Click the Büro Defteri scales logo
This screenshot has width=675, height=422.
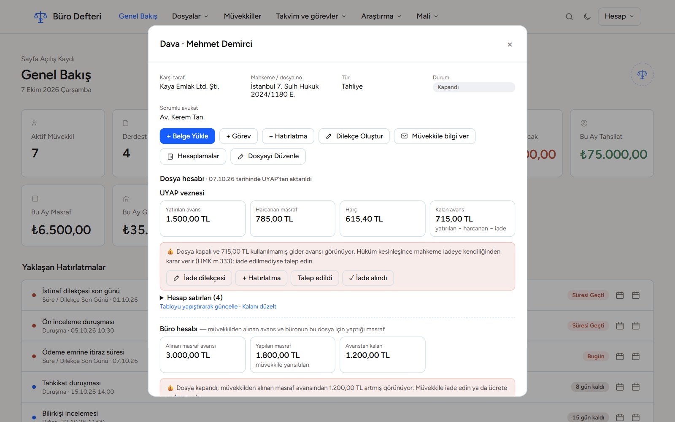(40, 16)
